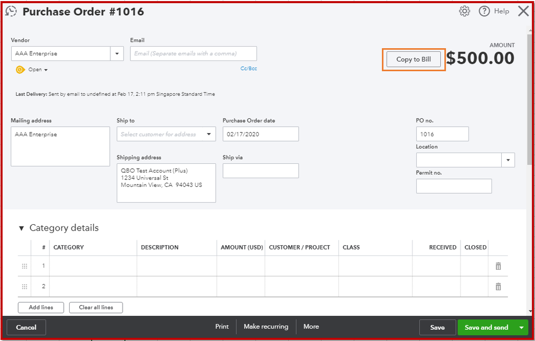535x341 pixels.
Task: Click the RECEIVED column header
Action: pos(442,247)
